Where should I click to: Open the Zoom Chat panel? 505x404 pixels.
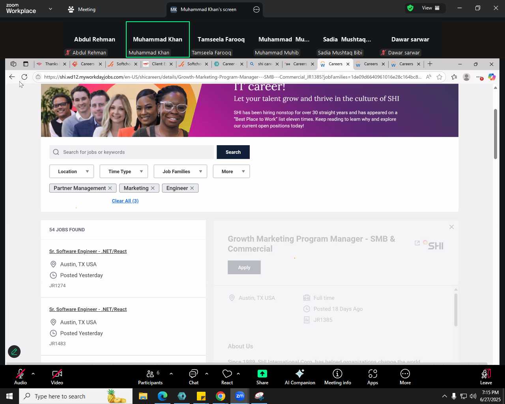pos(194,377)
